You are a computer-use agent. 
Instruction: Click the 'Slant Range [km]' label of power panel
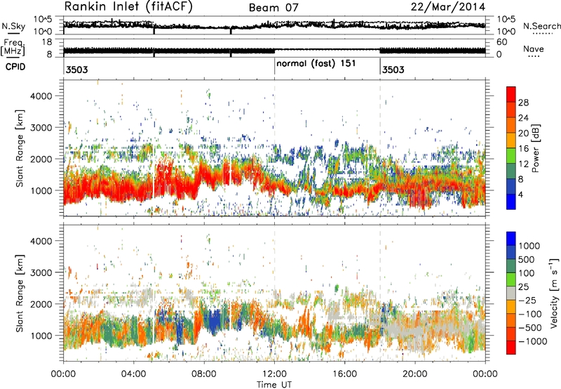20,148
